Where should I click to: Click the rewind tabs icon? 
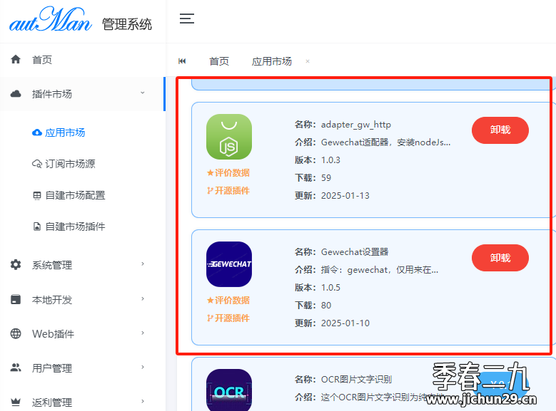coord(182,61)
